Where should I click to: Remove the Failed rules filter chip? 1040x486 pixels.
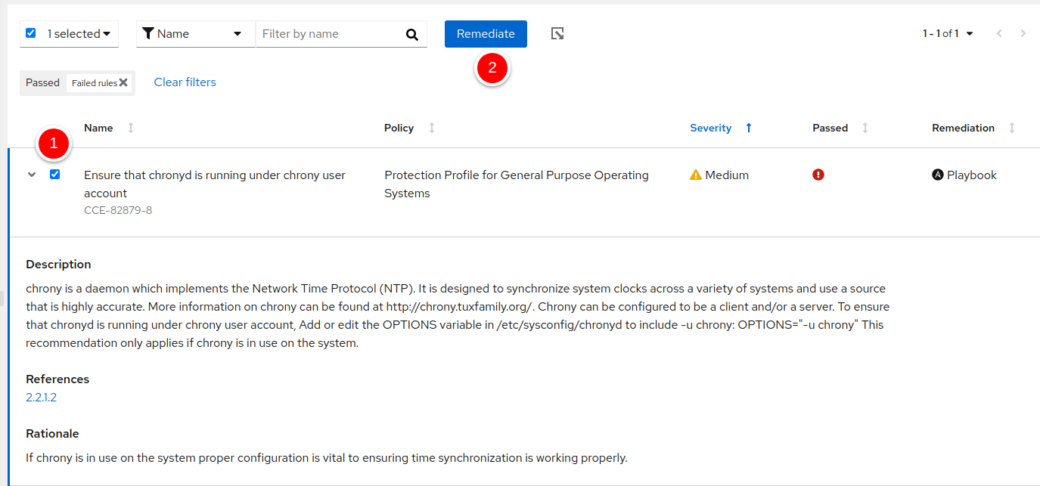tap(123, 82)
